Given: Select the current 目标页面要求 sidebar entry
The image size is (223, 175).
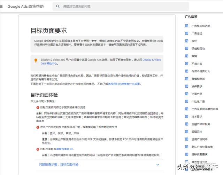Looking at the screenshot, I should click(x=199, y=154).
